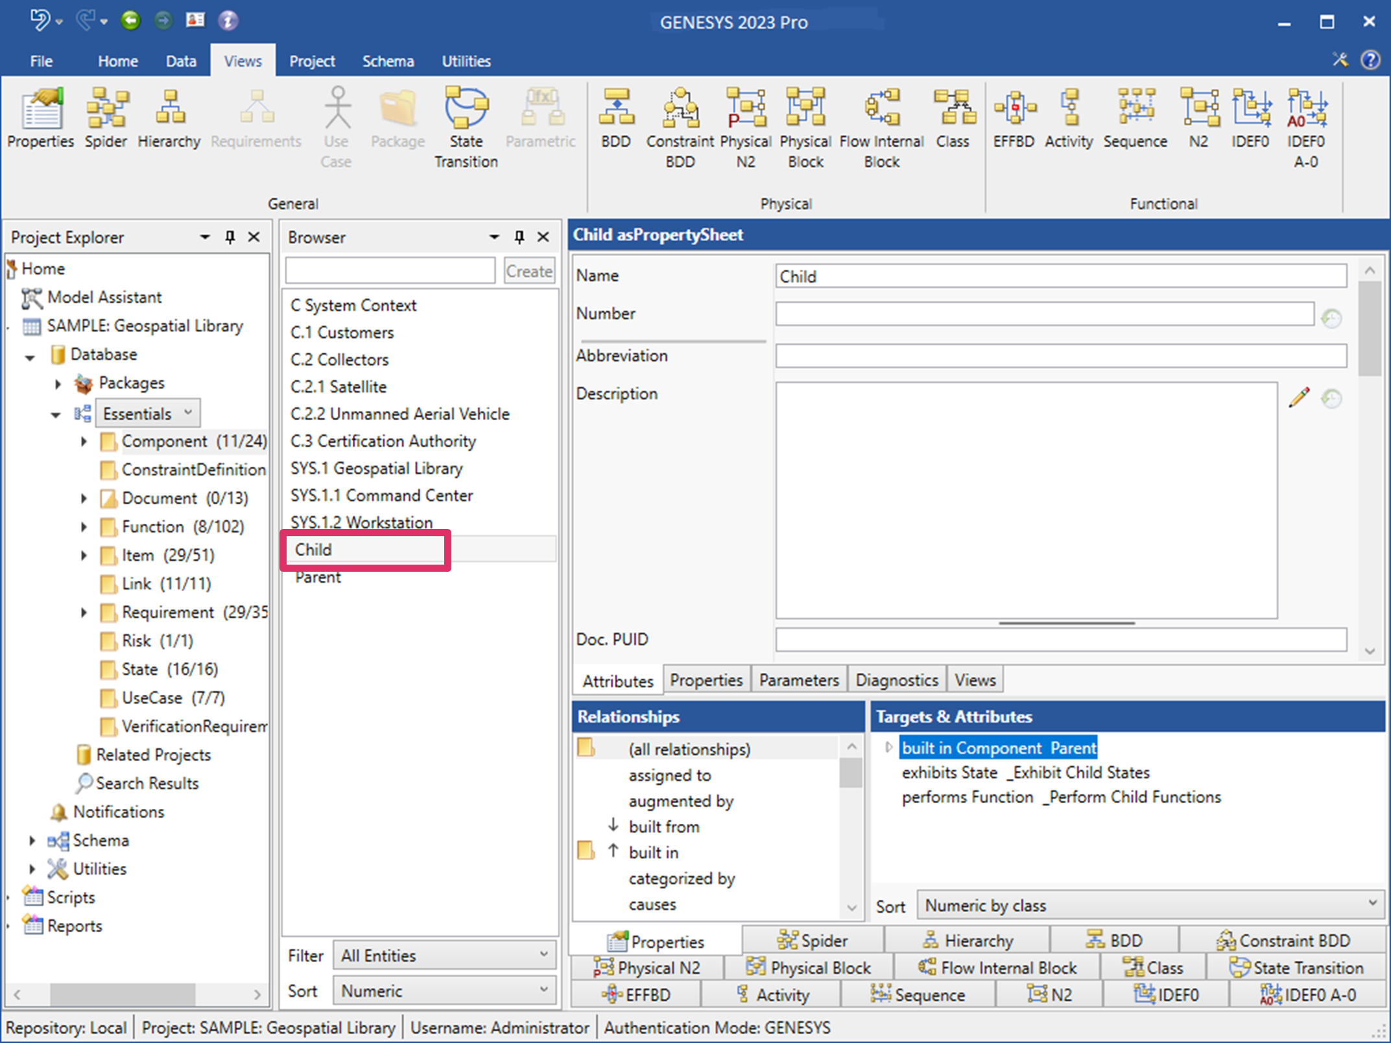Open the Filter All Entities dropdown
1391x1043 pixels.
[444, 955]
